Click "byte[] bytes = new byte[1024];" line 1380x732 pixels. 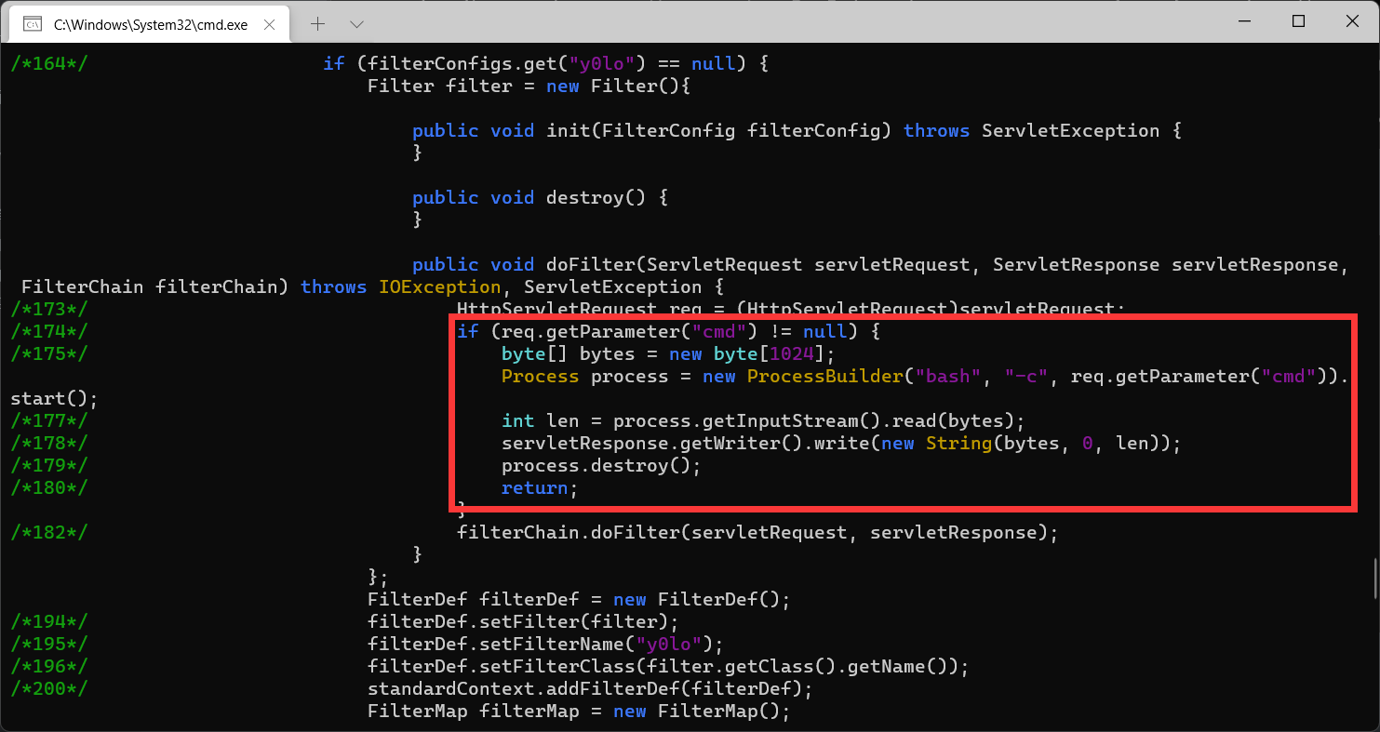click(x=668, y=354)
